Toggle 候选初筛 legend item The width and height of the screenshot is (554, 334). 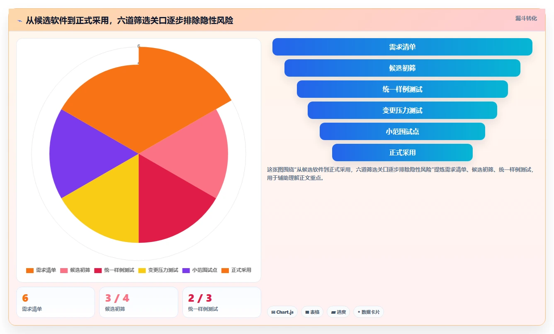coord(75,270)
